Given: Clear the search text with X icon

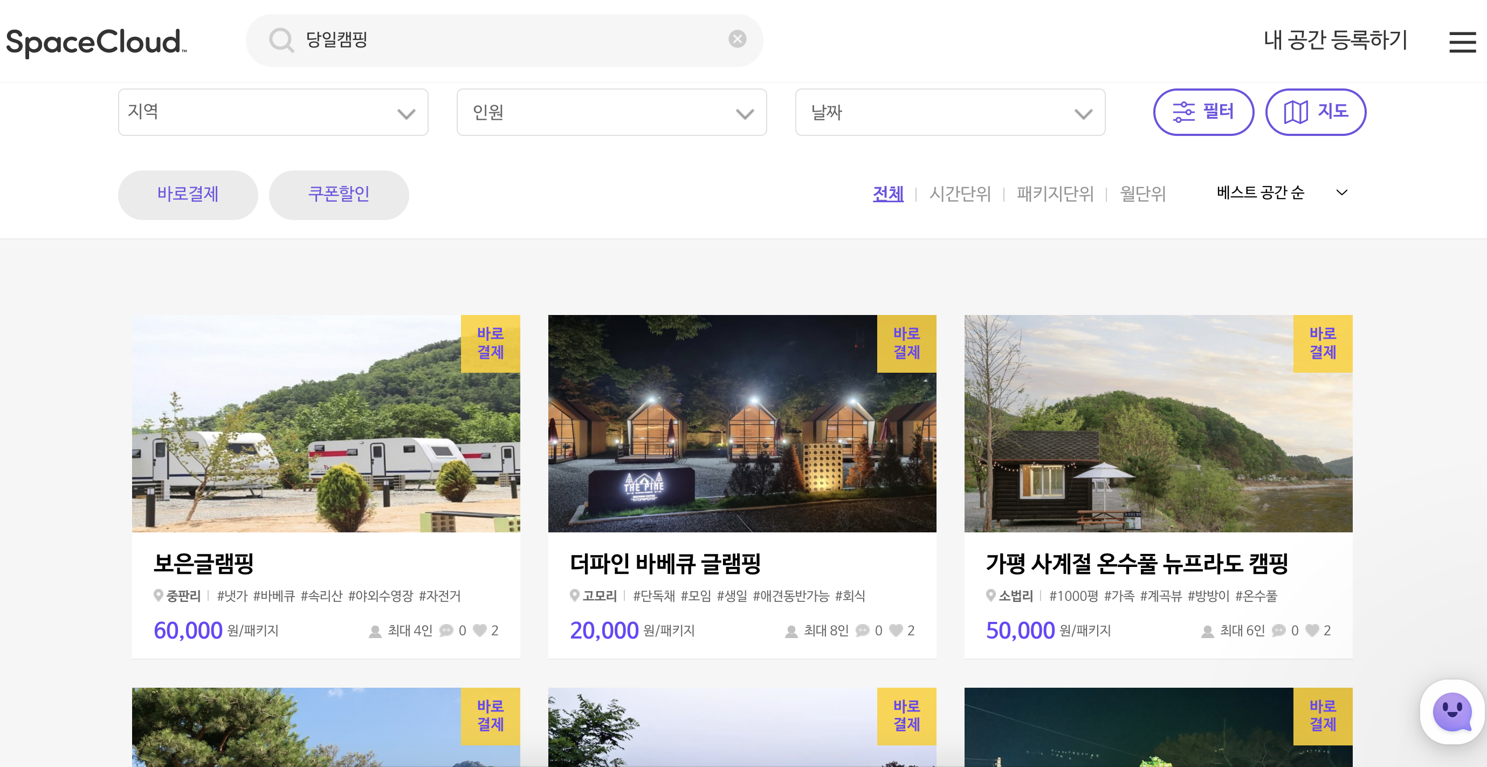Looking at the screenshot, I should pyautogui.click(x=737, y=39).
